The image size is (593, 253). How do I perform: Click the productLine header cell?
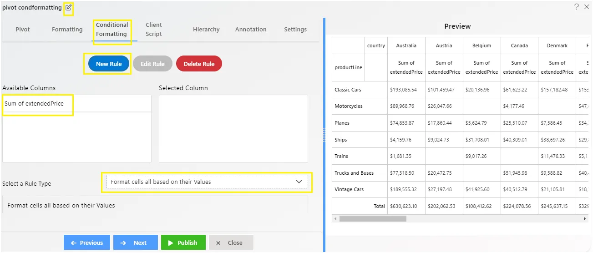[x=349, y=67]
